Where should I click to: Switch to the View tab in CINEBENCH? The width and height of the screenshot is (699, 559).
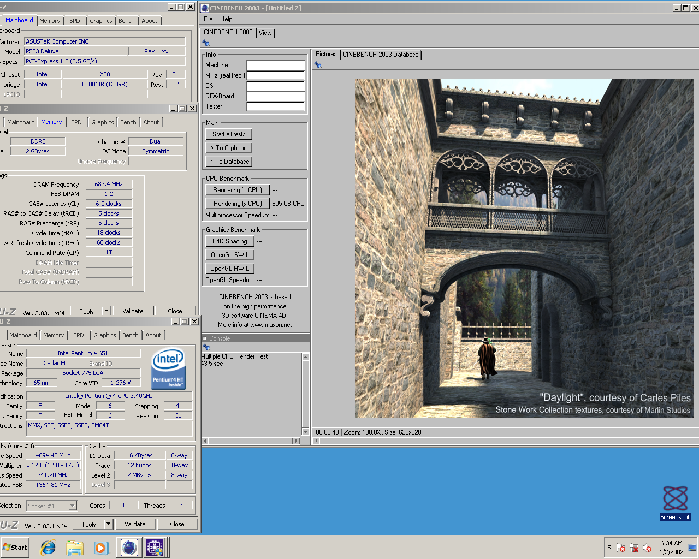265,33
